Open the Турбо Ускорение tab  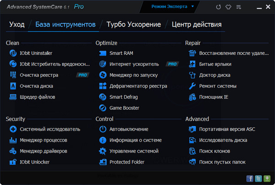[x=133, y=24]
